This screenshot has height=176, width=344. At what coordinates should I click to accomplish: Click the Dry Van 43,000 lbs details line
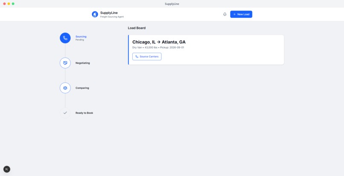(158, 48)
